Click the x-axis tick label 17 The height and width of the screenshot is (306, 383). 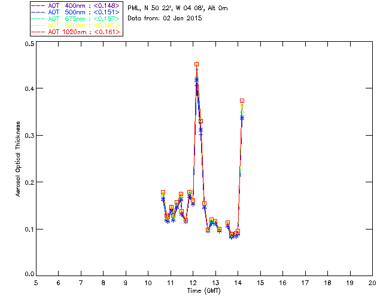pyautogui.click(x=305, y=283)
